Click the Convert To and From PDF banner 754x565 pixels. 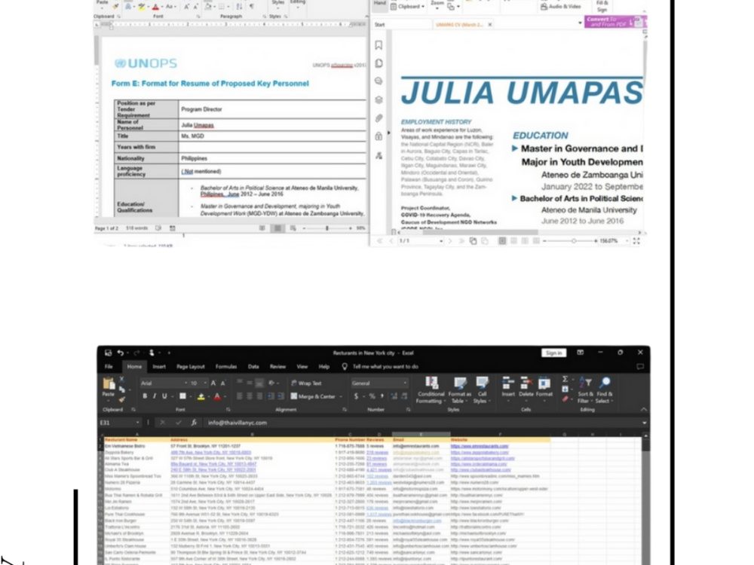point(615,22)
